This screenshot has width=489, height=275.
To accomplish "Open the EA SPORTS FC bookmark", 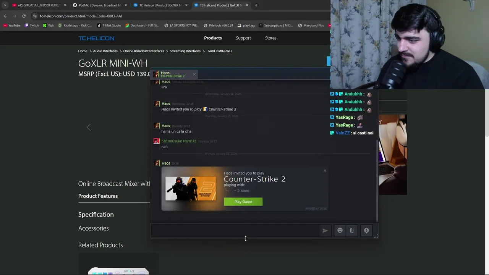I will click(181, 25).
